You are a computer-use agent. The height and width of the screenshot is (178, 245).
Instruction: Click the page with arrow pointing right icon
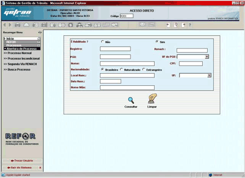pyautogui.click(x=183, y=25)
